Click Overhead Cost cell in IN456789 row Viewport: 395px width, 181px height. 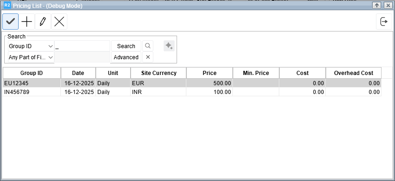click(x=354, y=92)
